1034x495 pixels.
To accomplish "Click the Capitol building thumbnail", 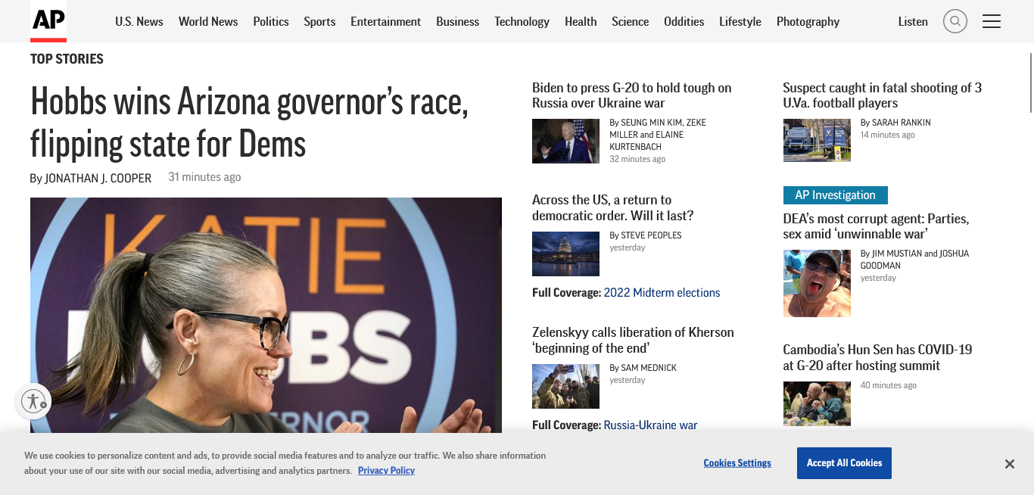I will coord(565,254).
